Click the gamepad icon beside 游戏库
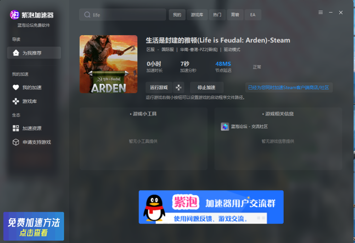 point(16,101)
